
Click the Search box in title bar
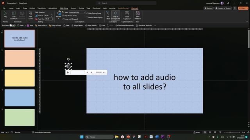pos(126,3)
